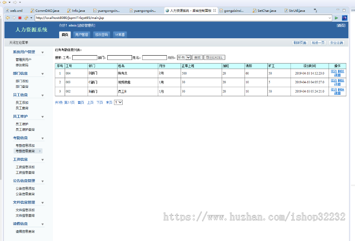355x241 pixels.
Task: Open dropdown next to refresh icon
Action: 31,18
